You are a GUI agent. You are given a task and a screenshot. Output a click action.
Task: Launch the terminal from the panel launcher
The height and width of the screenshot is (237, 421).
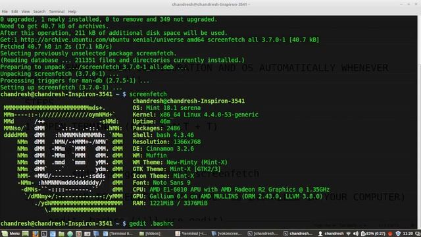44,234
